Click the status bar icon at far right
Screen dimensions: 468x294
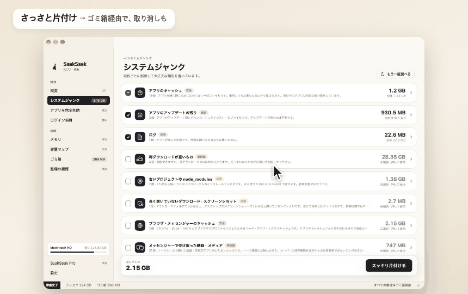click(x=418, y=285)
